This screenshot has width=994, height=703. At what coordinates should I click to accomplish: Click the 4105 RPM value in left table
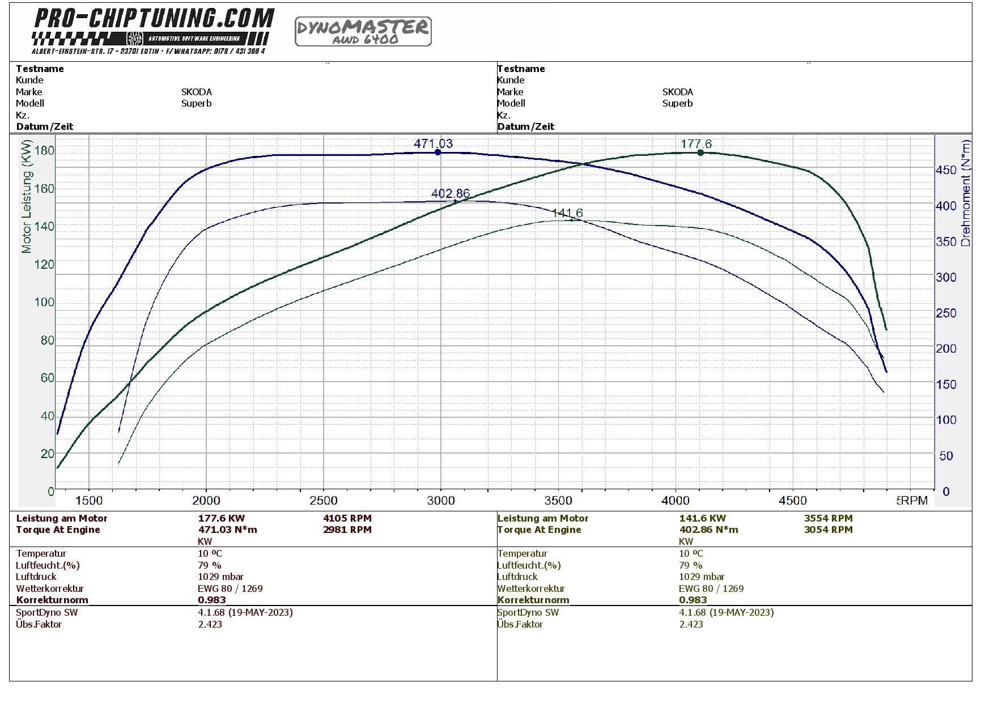[x=347, y=518]
